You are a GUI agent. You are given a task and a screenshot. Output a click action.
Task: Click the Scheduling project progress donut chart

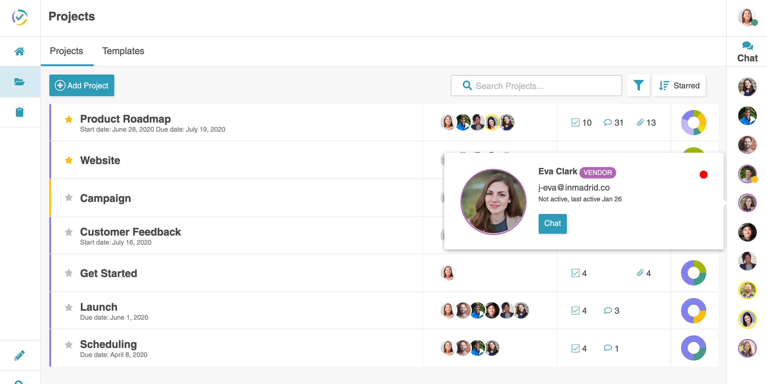(693, 348)
